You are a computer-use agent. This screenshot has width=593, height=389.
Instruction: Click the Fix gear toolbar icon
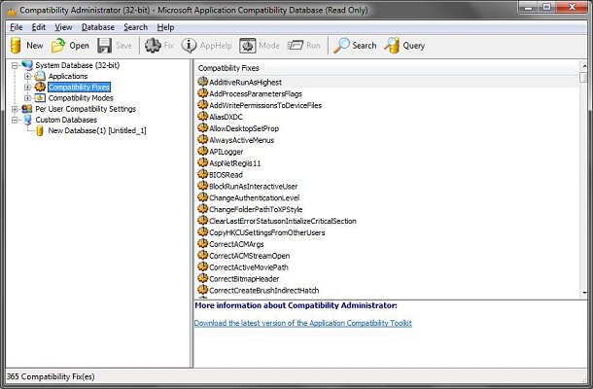coord(153,46)
